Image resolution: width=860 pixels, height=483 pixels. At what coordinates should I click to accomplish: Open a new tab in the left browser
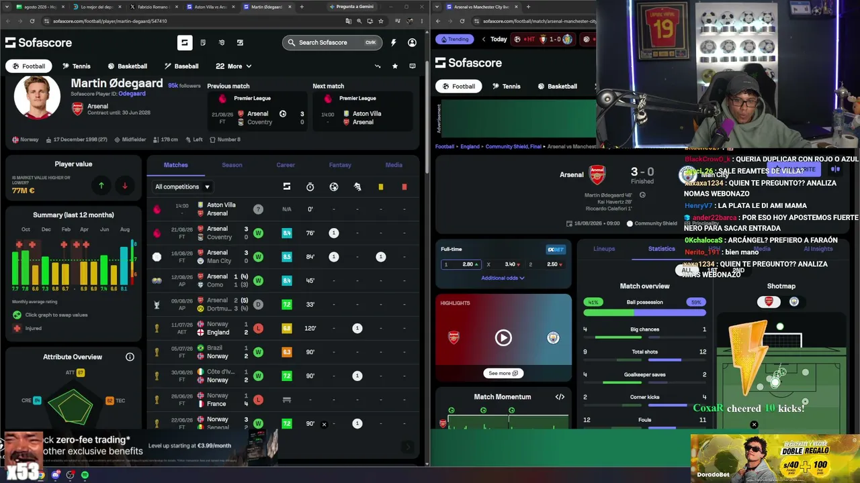302,7
